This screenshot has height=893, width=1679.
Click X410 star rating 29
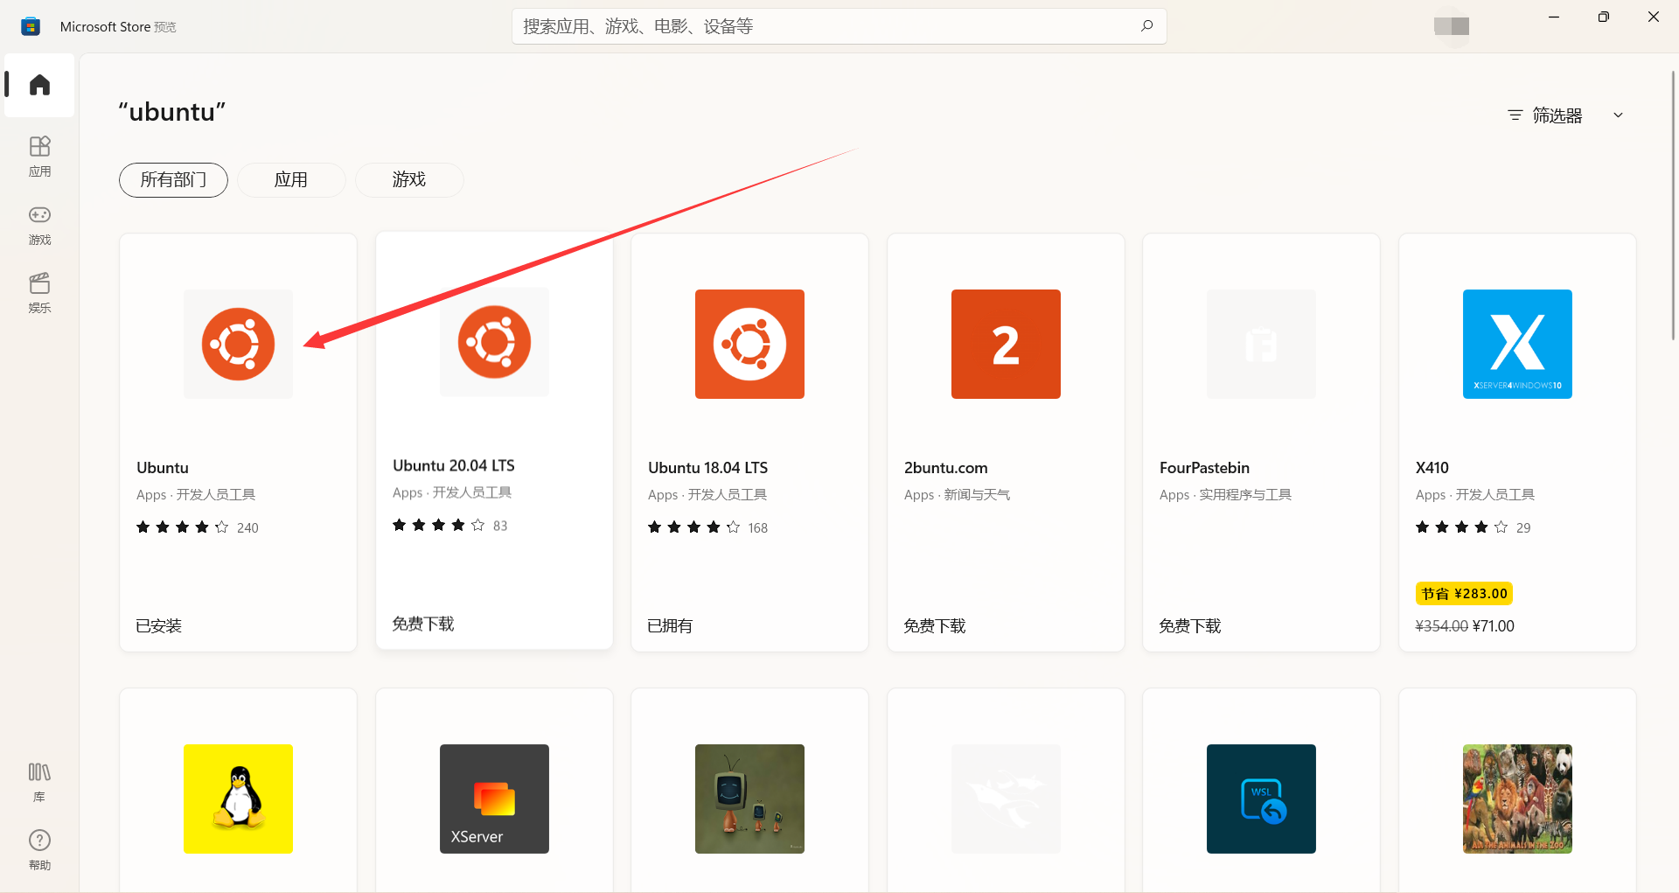[1473, 527]
